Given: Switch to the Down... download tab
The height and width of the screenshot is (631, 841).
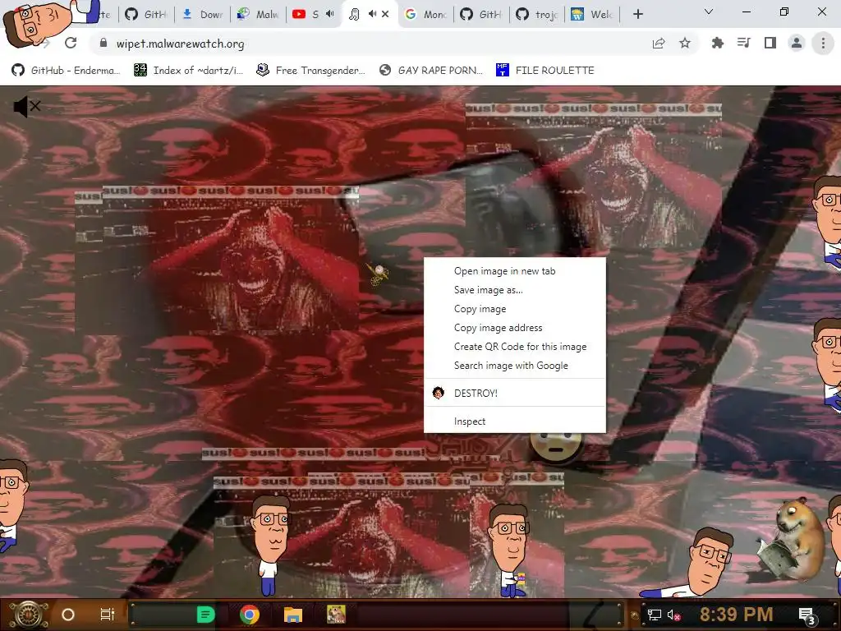Looking at the screenshot, I should coord(203,14).
